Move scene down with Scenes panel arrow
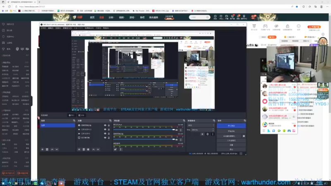This screenshot has height=186, width=331. pos(57,149)
